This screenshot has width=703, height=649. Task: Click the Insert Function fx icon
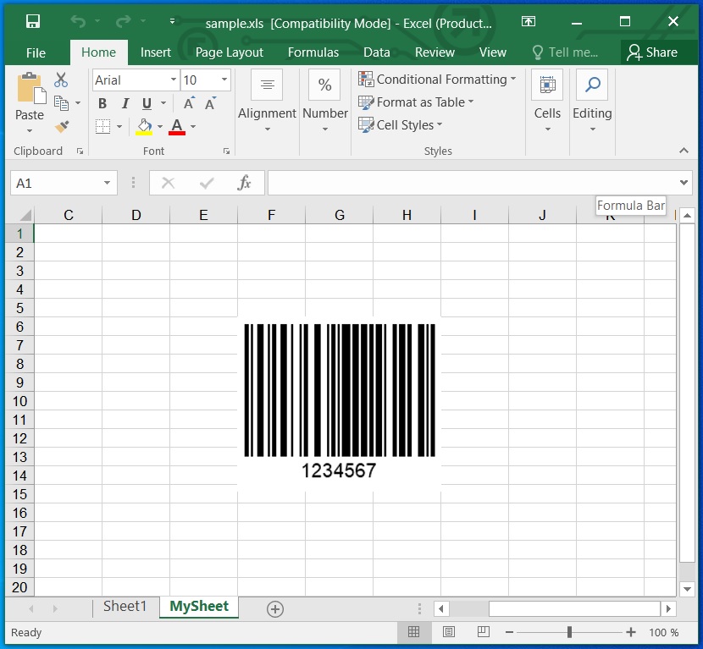245,182
